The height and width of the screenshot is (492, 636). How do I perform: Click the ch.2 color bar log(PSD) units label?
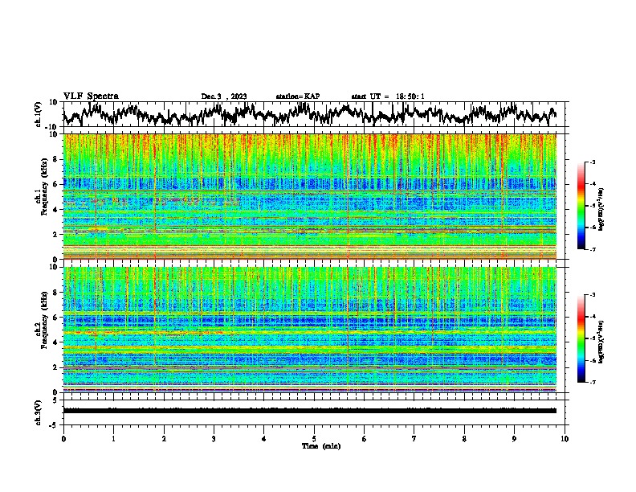pos(601,342)
